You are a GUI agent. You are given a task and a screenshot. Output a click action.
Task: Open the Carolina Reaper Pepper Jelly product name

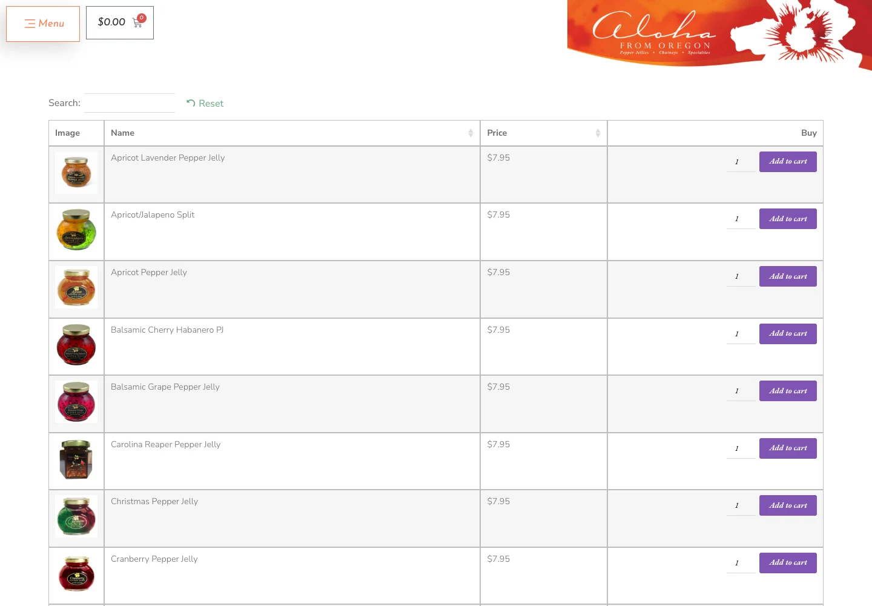[165, 444]
